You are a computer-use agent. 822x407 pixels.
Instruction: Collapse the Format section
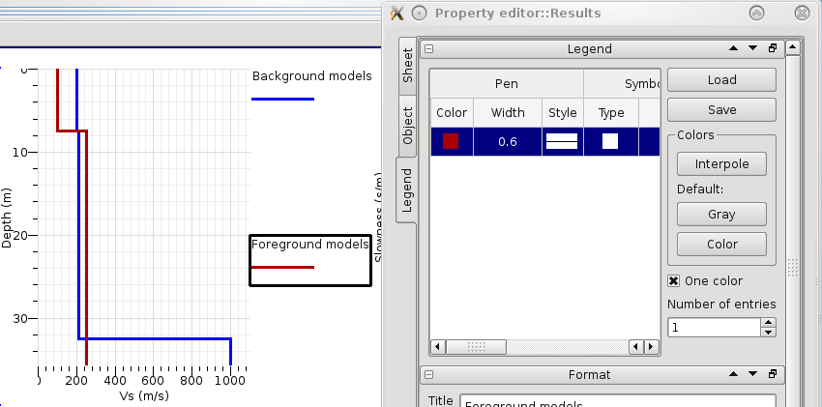(429, 374)
